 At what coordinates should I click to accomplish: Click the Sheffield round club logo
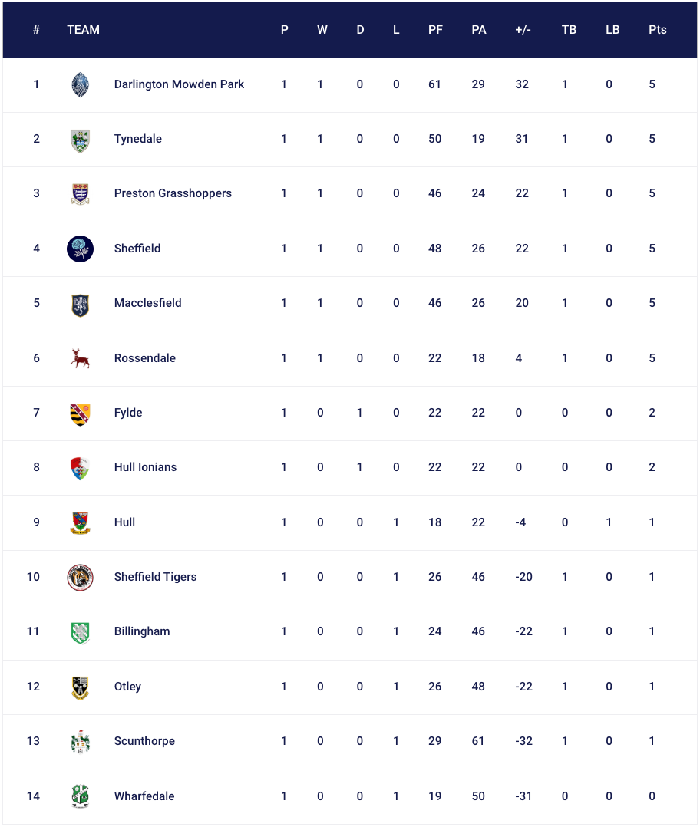tap(80, 249)
